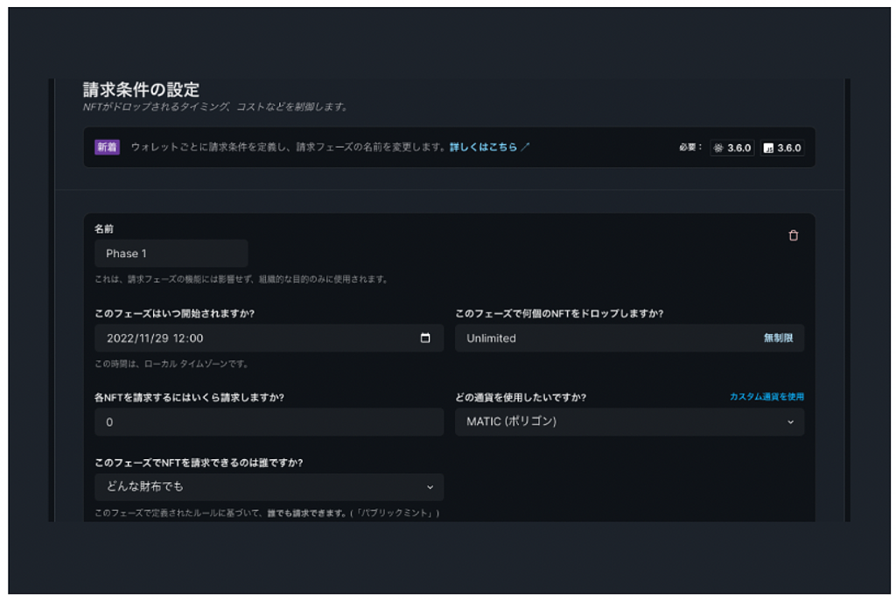Viewport: 896px width, 600px height.
Task: Click the chevron arrow on the どんな財布でも selector
Action: click(x=430, y=487)
